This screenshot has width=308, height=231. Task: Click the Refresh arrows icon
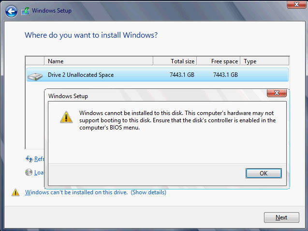[x=29, y=159]
